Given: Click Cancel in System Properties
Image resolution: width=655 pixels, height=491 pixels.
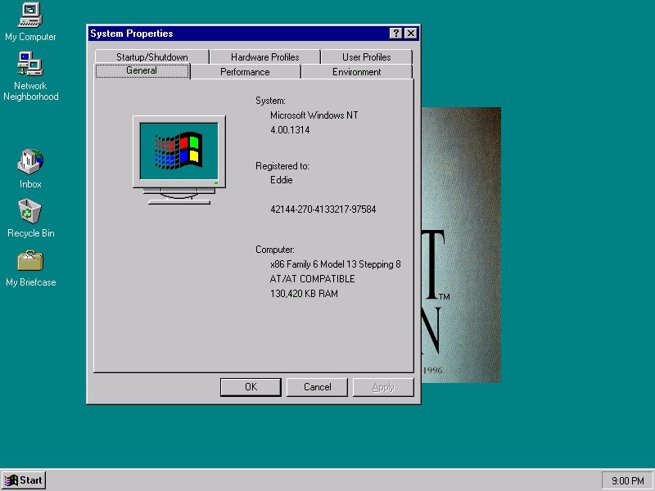Looking at the screenshot, I should coord(317,387).
